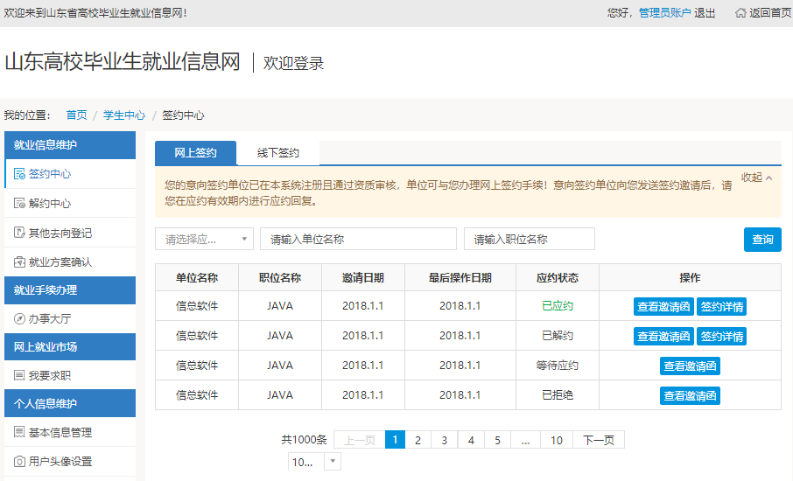This screenshot has width=793, height=481.
Task: Go to 学生中心 in the breadcrumb
Action: 124,115
